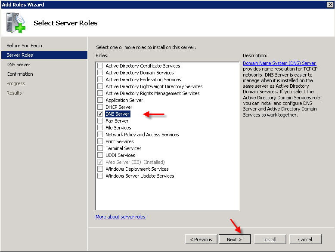Select the Active Directory Domain Services label

click(x=140, y=73)
